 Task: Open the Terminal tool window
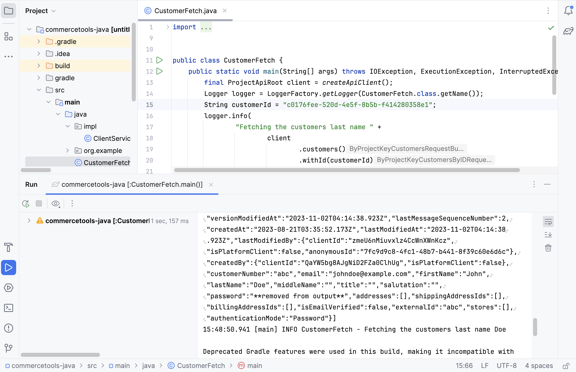click(9, 308)
